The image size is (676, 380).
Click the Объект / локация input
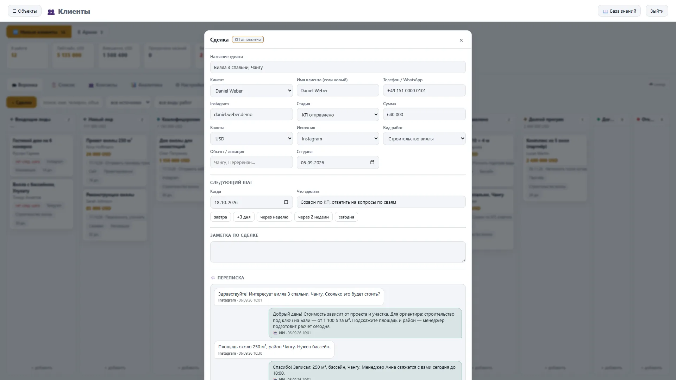tap(251, 162)
